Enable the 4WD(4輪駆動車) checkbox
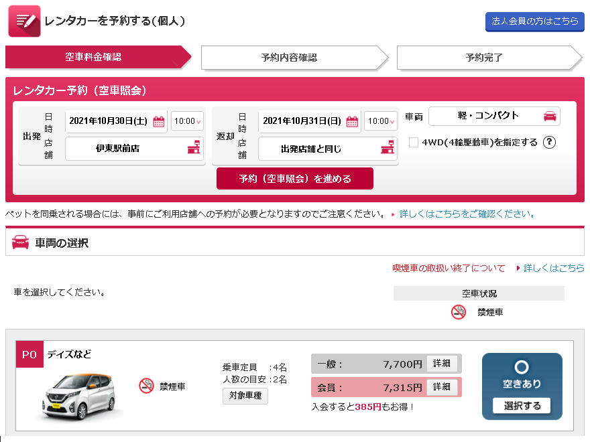The width and height of the screenshot is (590, 442). [x=414, y=142]
